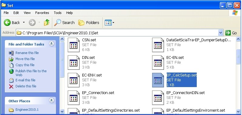242x115 pixels.
Task: Click the Copy this file icon
Action: [11, 65]
